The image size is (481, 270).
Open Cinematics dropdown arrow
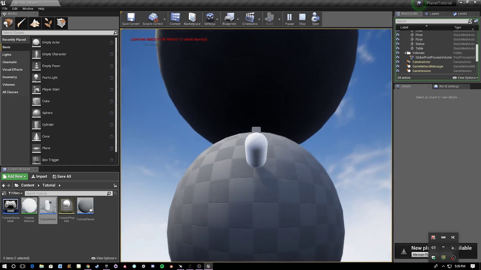[x=259, y=19]
